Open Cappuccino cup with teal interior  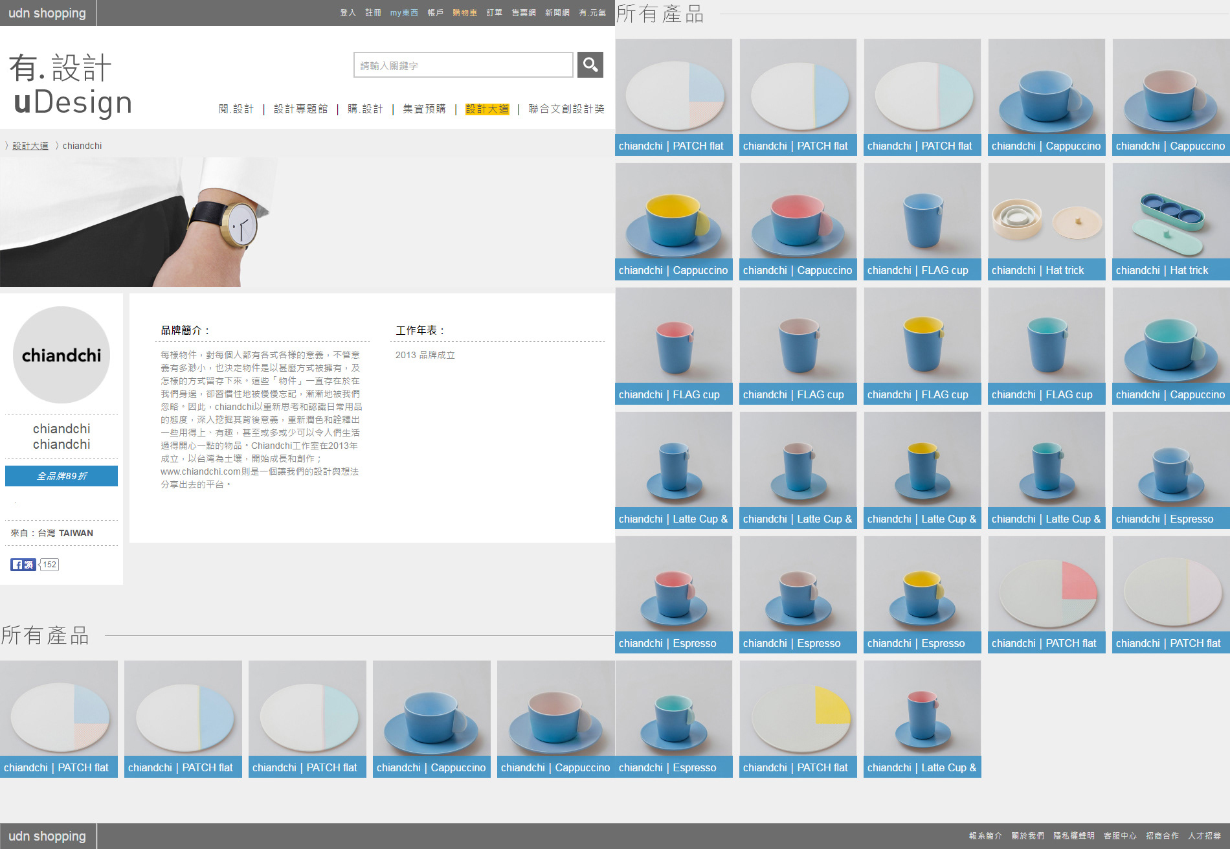click(1171, 346)
